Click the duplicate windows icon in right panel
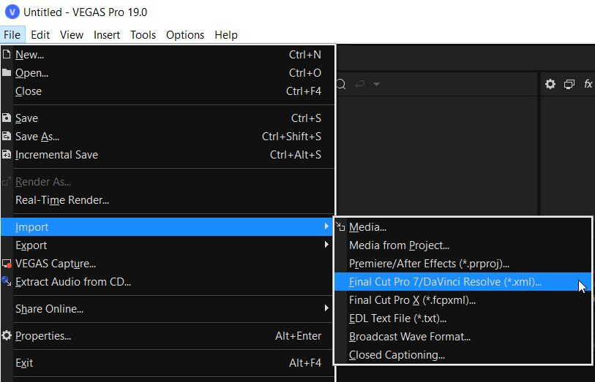The width and height of the screenshot is (595, 382). [x=569, y=84]
